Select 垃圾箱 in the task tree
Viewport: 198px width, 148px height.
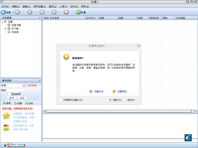point(15,32)
